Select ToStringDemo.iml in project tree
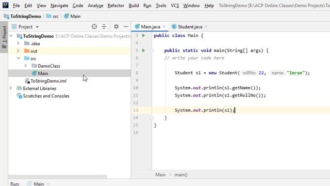The height and width of the screenshot is (186, 330). 48,81
